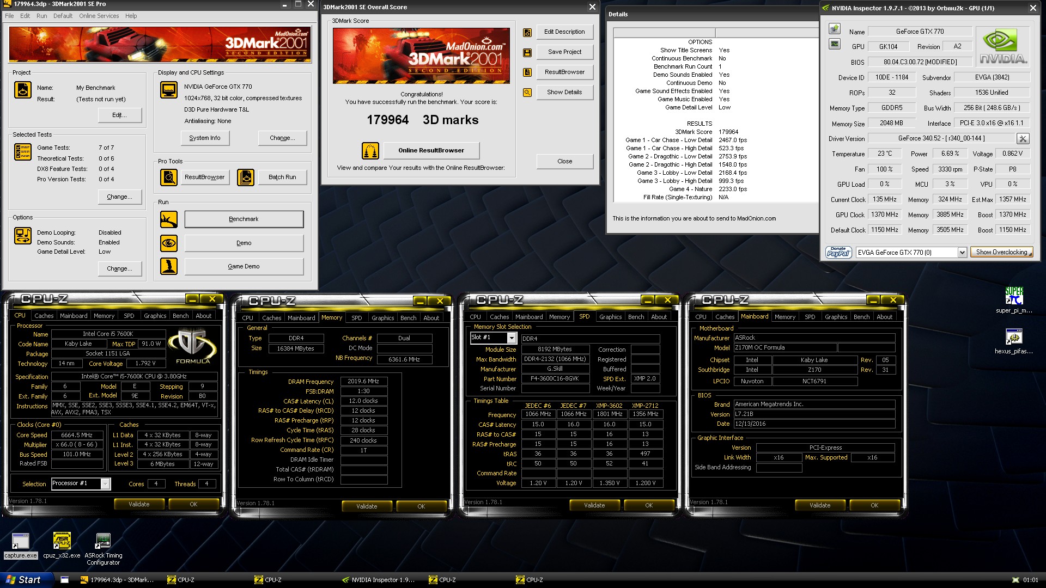Click the Show Details magnifier icon
Screen dimensions: 1046x588
pyautogui.click(x=527, y=93)
